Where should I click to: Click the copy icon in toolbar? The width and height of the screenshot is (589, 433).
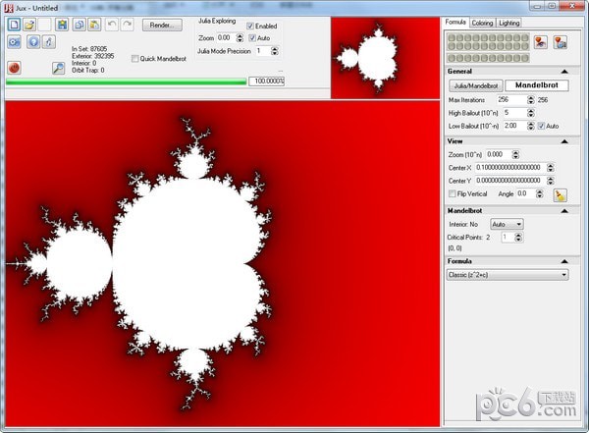tap(79, 25)
